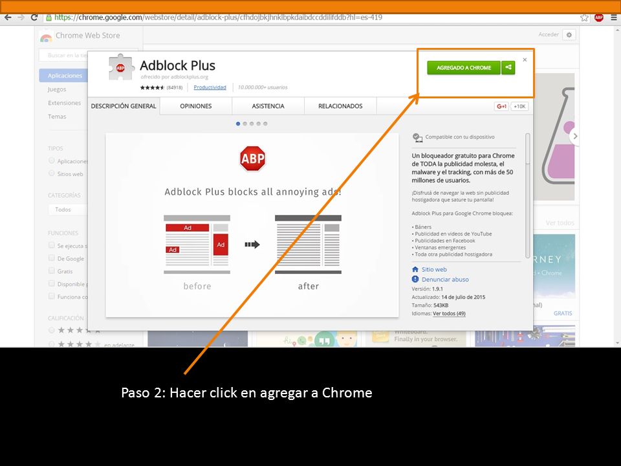
Task: Select four stars en adelante radio
Action: click(52, 344)
